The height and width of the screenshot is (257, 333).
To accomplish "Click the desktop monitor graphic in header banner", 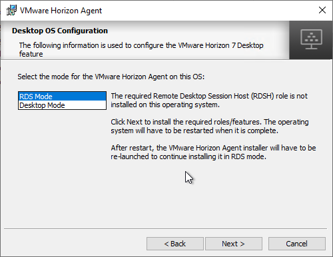I will tap(311, 39).
